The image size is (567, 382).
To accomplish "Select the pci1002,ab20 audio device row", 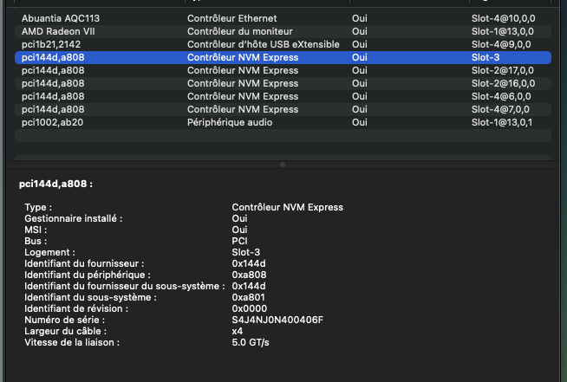I will coord(52,122).
